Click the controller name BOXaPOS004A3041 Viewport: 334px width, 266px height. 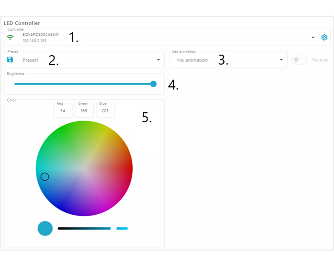40,35
